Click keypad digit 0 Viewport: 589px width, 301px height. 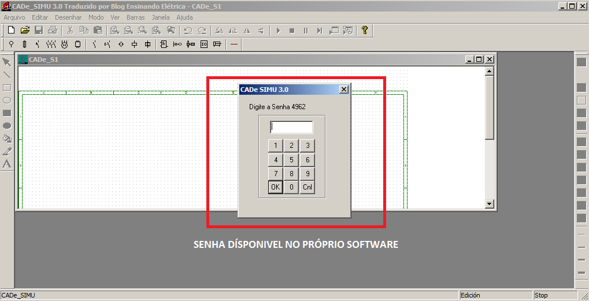click(291, 187)
